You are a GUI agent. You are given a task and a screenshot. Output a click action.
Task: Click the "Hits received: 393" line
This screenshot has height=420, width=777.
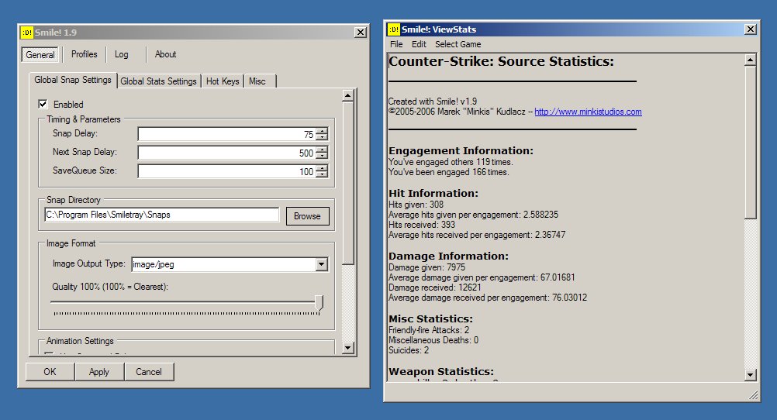point(422,225)
